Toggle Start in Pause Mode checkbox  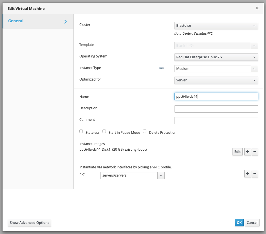pos(104,131)
